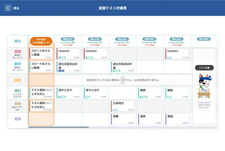Click the studying dog mascot illustration
Viewport: 225px width, 151px height.
[204, 86]
